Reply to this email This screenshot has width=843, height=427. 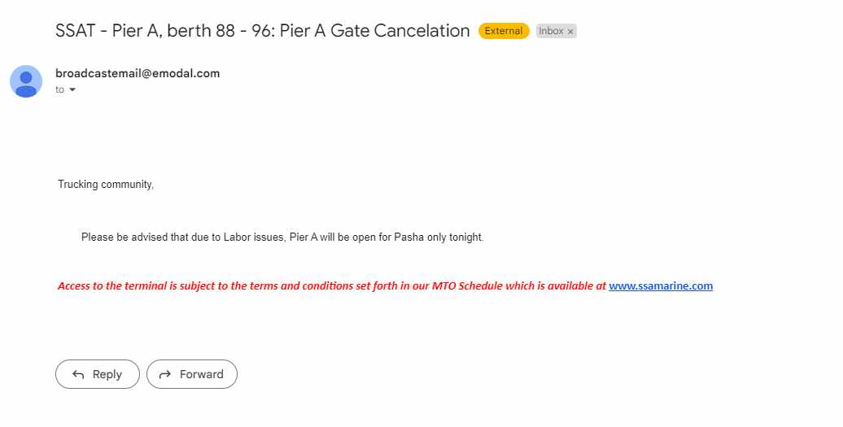coord(98,374)
